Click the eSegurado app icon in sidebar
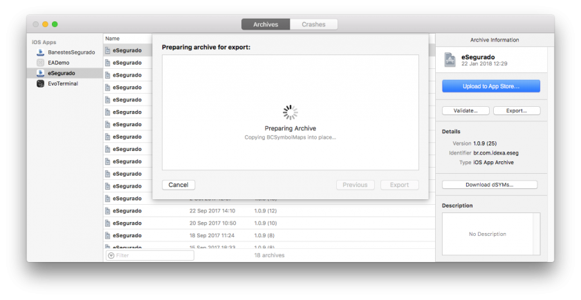 tap(41, 73)
